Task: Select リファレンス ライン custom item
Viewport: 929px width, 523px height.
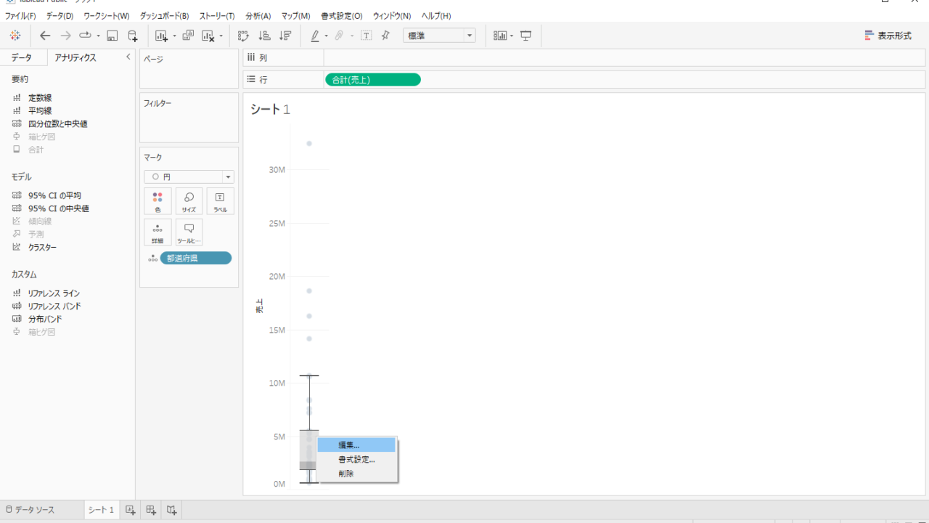Action: pos(54,293)
